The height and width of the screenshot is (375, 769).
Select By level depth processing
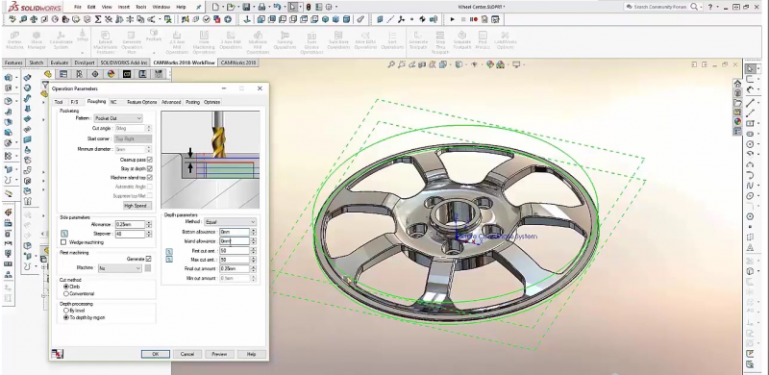point(66,311)
